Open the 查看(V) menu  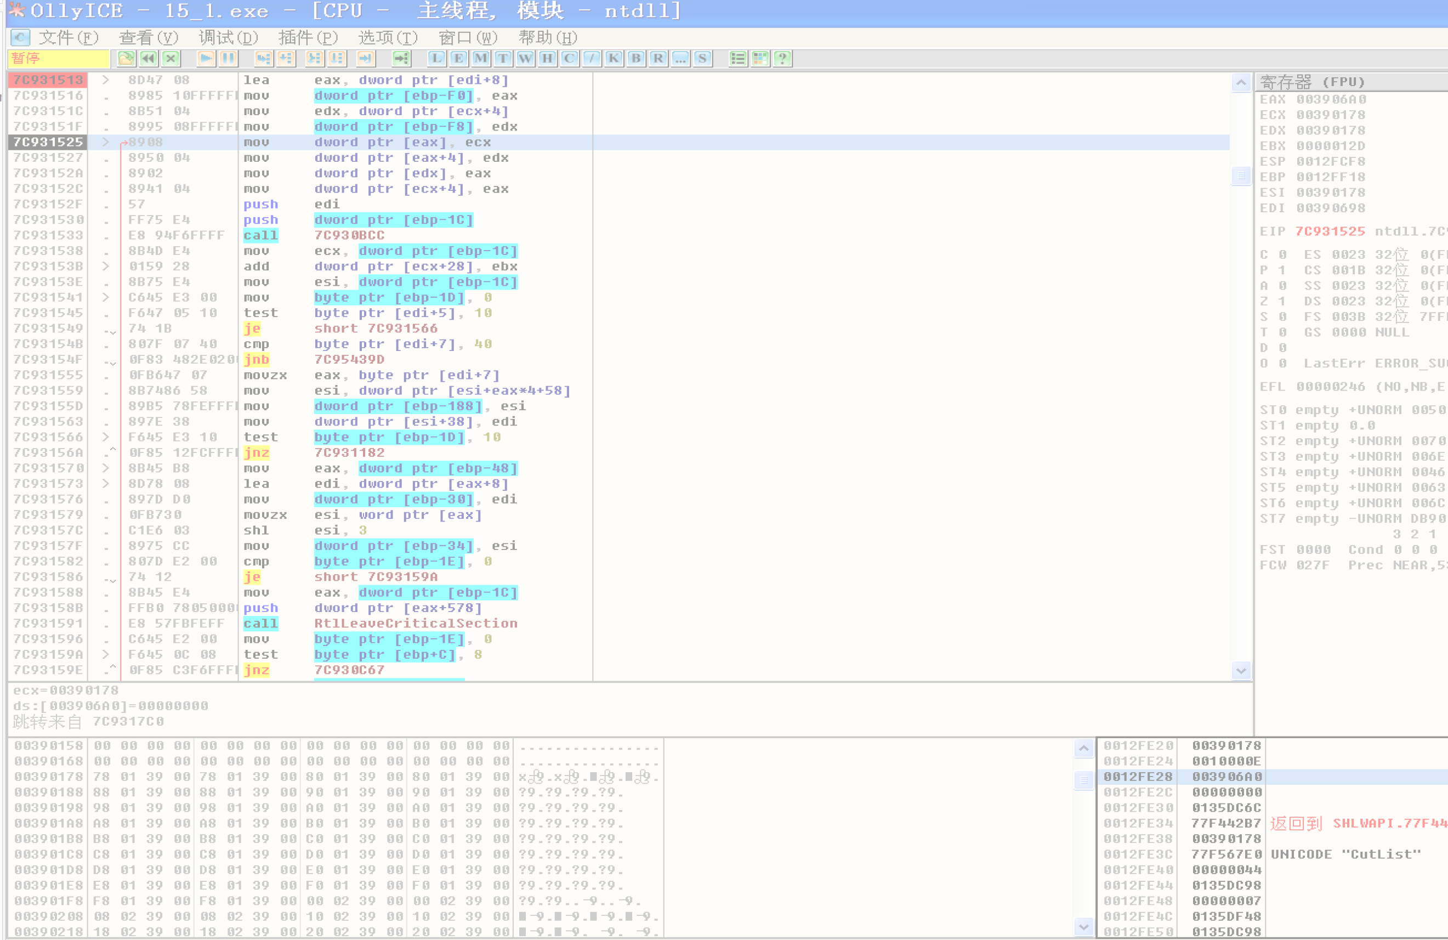click(149, 38)
